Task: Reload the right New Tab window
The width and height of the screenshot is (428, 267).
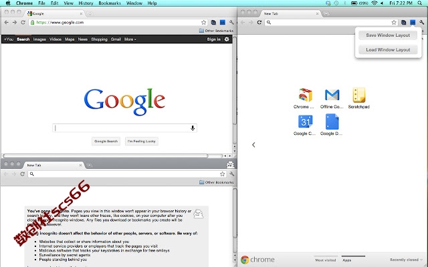Action: (259, 23)
